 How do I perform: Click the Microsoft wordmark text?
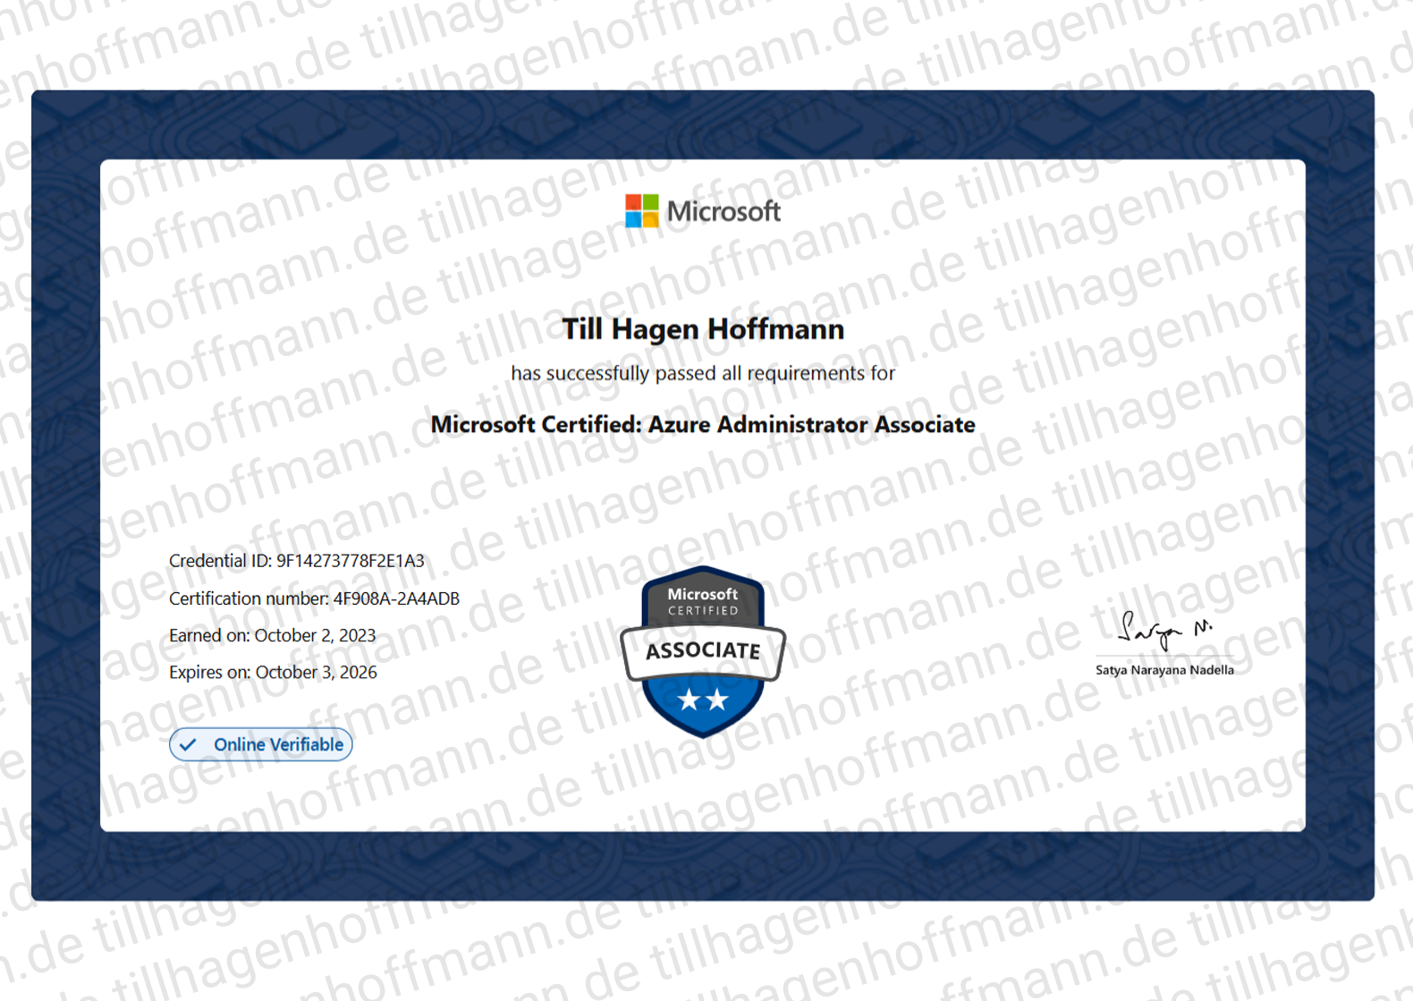coord(723,212)
